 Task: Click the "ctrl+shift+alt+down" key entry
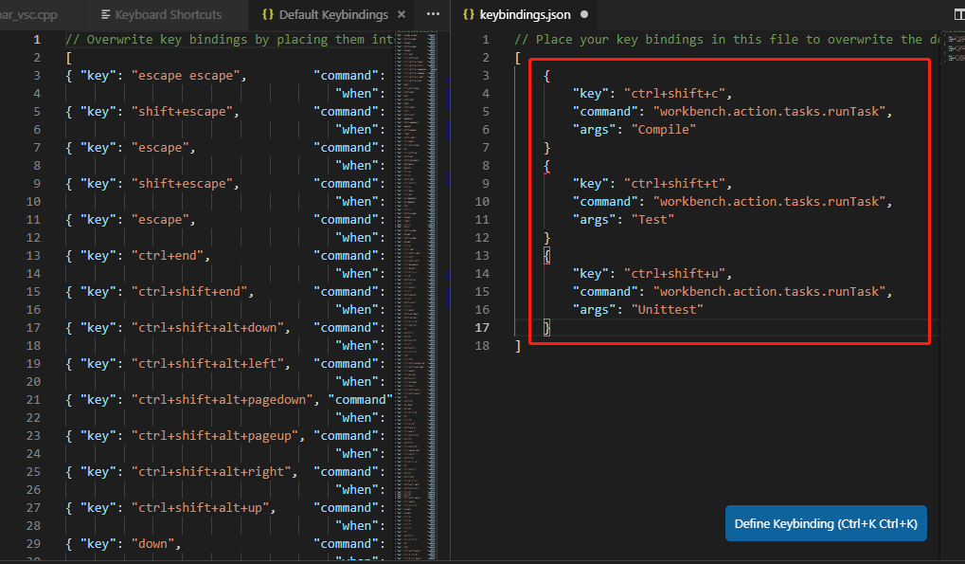(210, 328)
